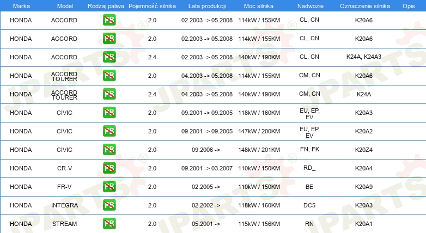Click body code RN
The image size is (426, 233).
pos(309,224)
